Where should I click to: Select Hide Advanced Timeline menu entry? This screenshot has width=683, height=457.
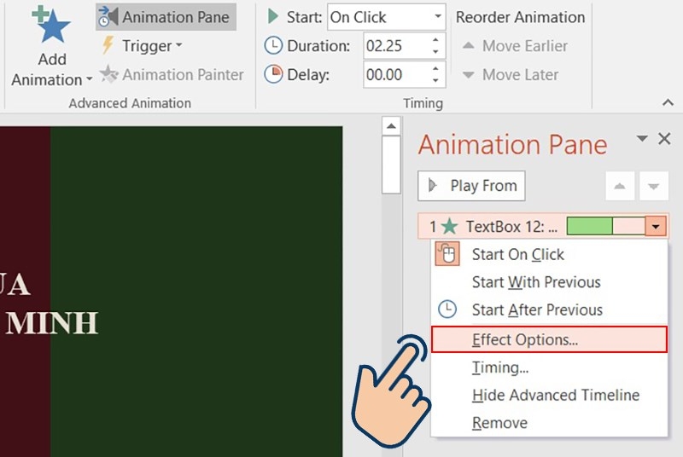[549, 396]
